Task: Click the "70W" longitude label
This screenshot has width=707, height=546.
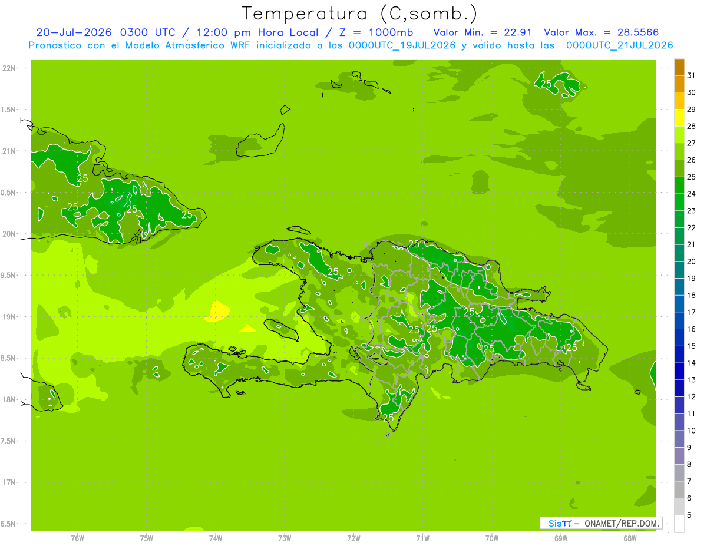Action: (x=492, y=538)
